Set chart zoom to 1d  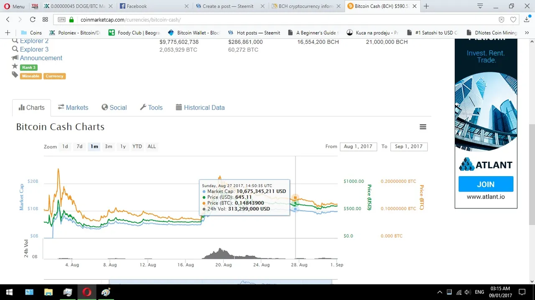[x=65, y=146]
